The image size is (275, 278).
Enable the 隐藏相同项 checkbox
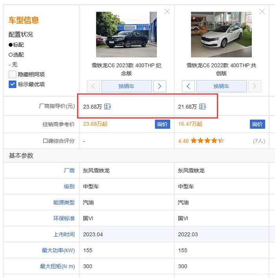tap(13, 74)
